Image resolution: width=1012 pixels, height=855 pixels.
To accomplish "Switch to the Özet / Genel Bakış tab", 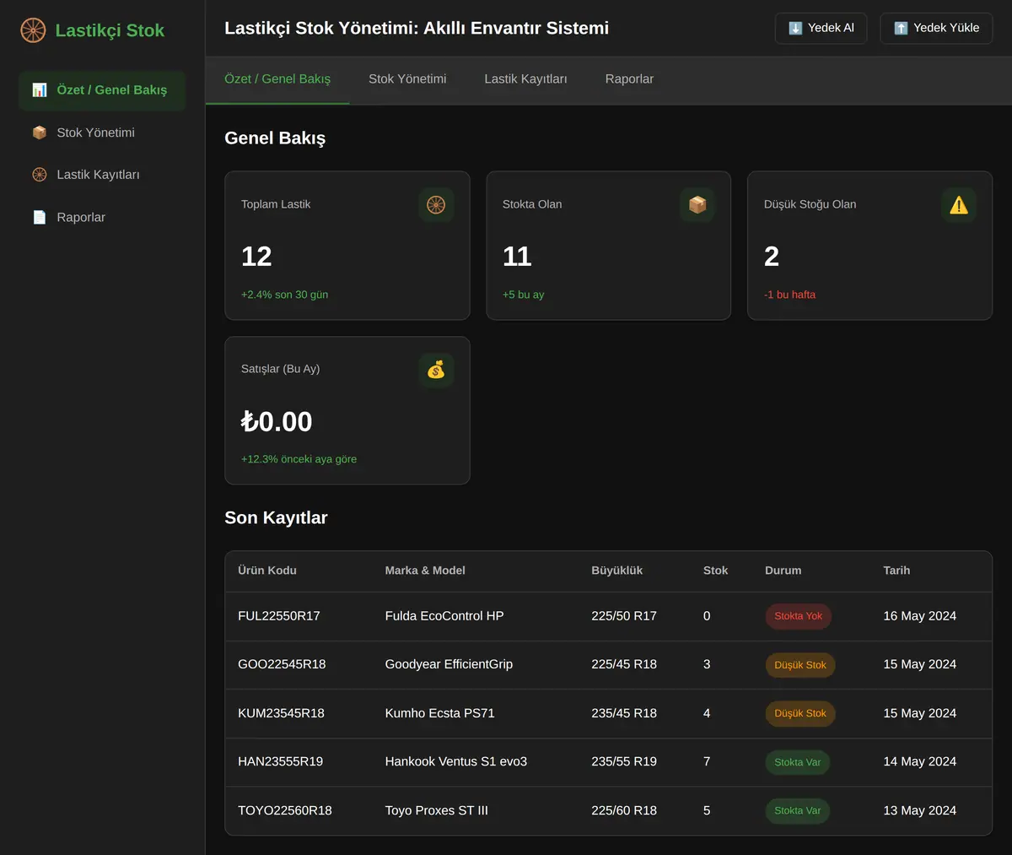I will click(277, 79).
